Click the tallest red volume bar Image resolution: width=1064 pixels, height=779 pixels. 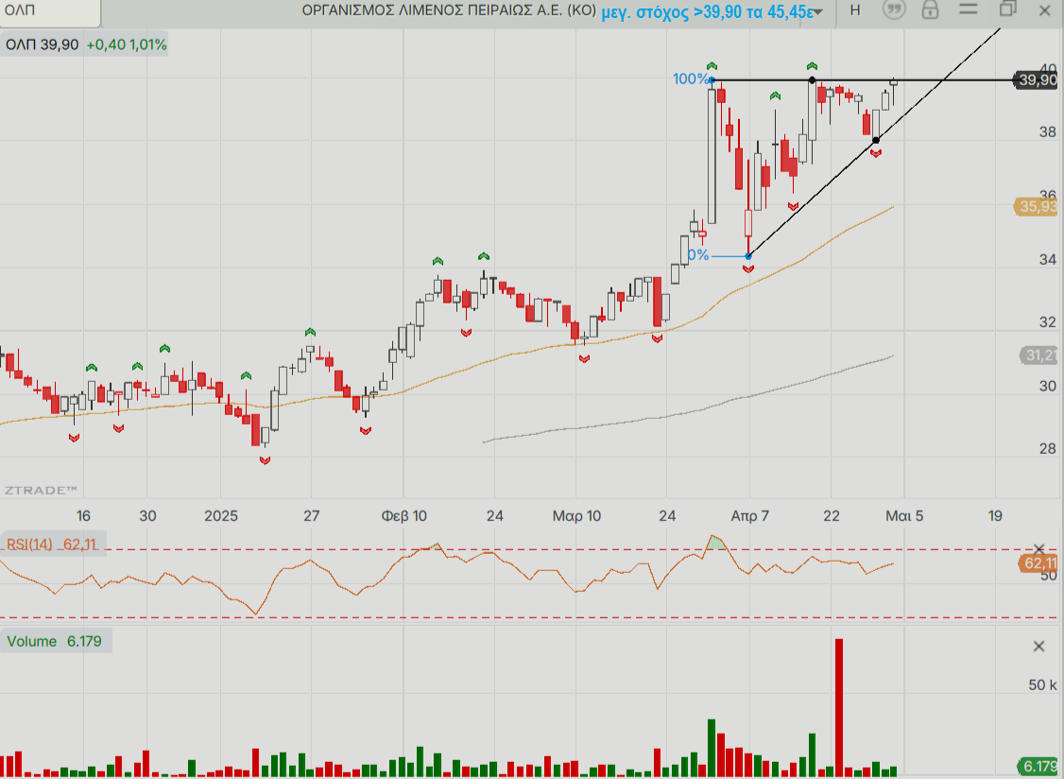pyautogui.click(x=839, y=707)
